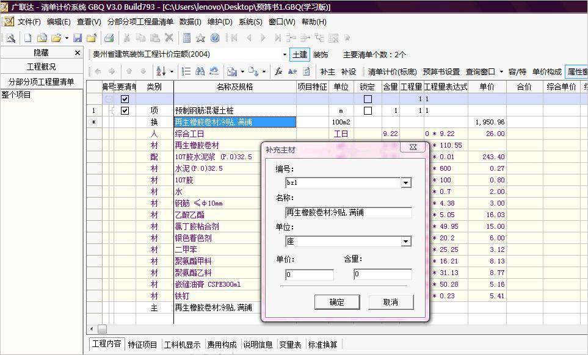Open the quota library dropdown arrow
Viewport: 588px width, 355px height.
coord(285,55)
